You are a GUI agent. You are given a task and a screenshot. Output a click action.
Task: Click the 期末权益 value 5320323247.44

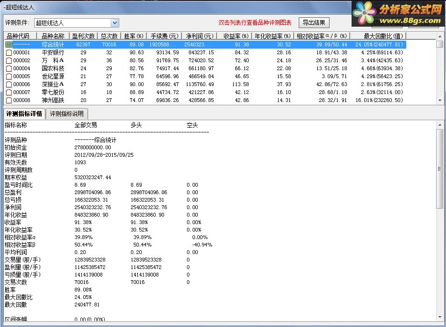coord(93,177)
